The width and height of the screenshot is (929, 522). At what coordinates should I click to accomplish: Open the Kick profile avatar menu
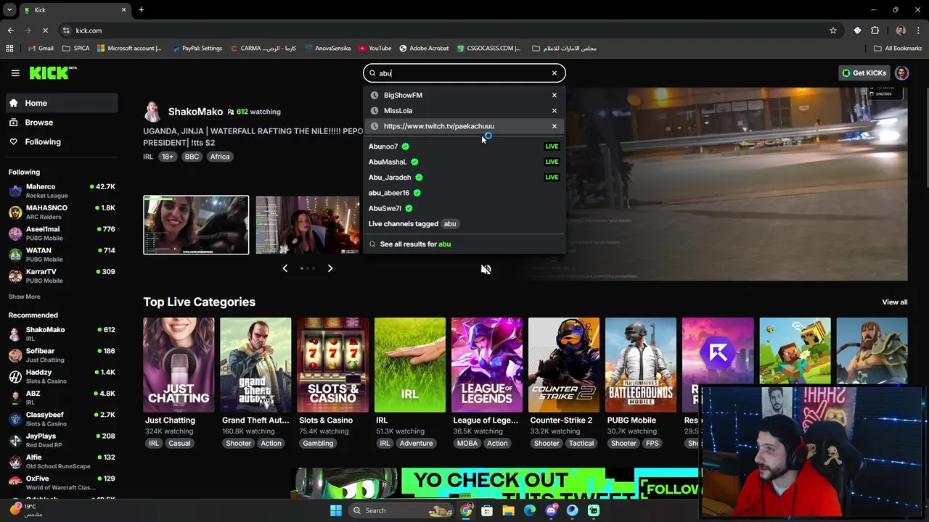coord(902,73)
